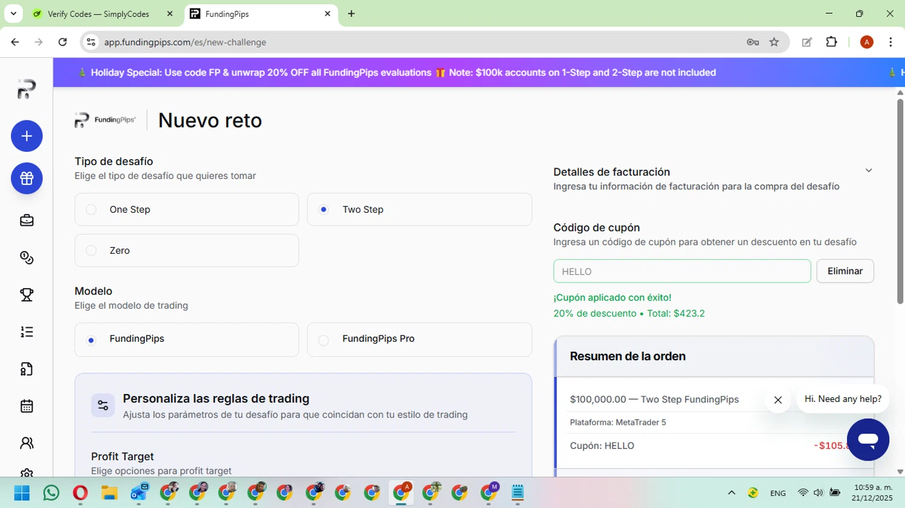Open the Chrome profile avatar A
This screenshot has height=508, width=905.
point(866,42)
